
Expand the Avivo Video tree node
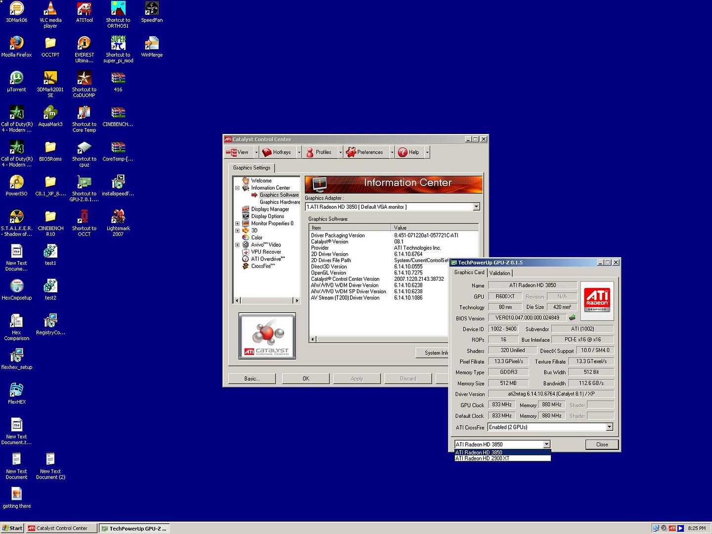click(237, 245)
